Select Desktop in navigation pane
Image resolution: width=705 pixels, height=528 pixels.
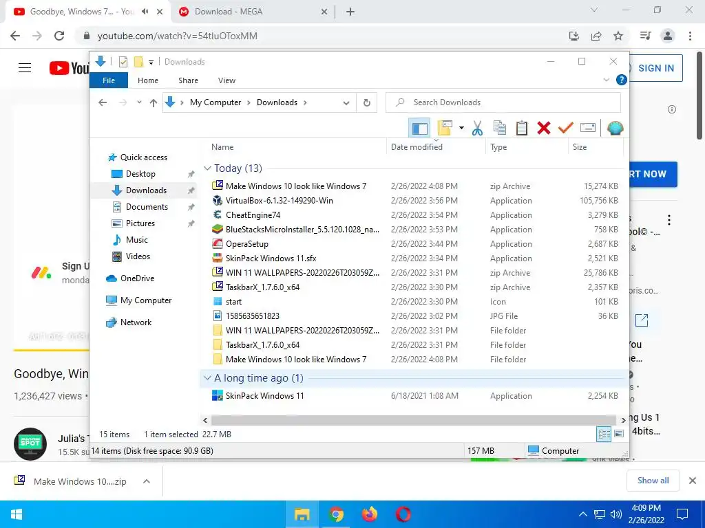point(140,174)
